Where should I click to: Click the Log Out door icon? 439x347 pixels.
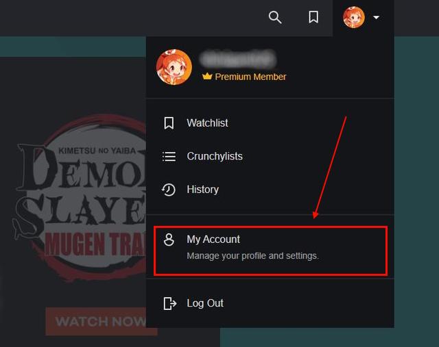[169, 303]
